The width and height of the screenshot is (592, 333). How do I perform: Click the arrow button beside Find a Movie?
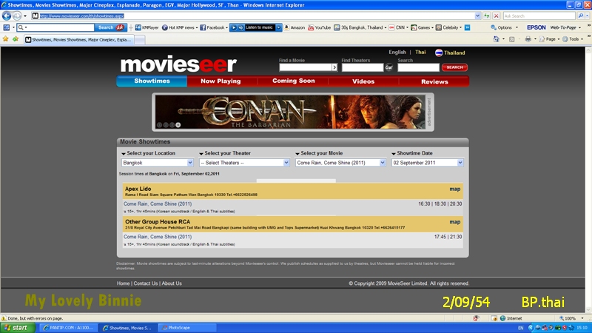tap(334, 67)
